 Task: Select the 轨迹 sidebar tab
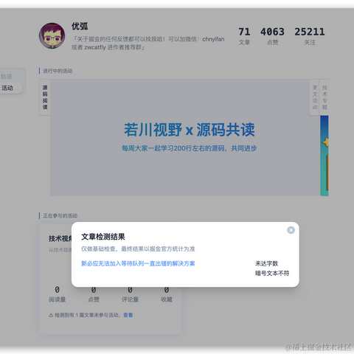point(7,76)
